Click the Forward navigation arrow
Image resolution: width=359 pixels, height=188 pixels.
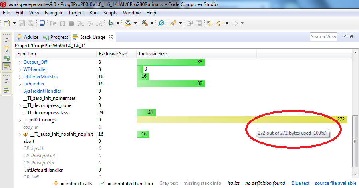click(x=235, y=23)
